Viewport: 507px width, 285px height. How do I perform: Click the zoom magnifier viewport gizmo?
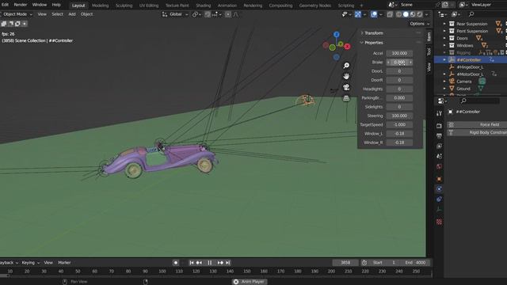346,66
